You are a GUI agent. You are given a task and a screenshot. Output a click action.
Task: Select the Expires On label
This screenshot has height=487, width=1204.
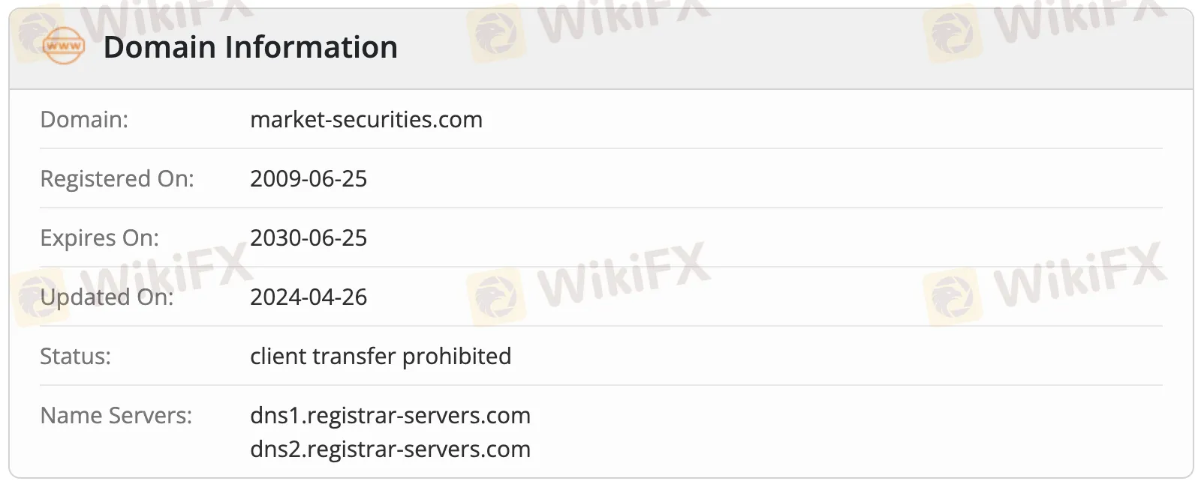(99, 238)
